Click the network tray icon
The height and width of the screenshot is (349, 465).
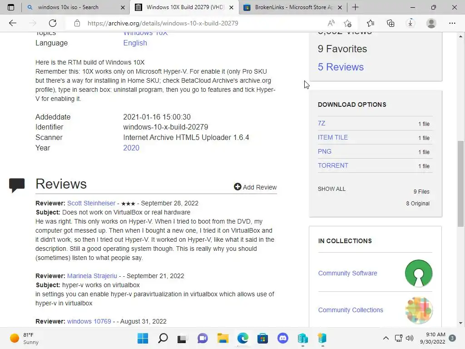point(399,338)
